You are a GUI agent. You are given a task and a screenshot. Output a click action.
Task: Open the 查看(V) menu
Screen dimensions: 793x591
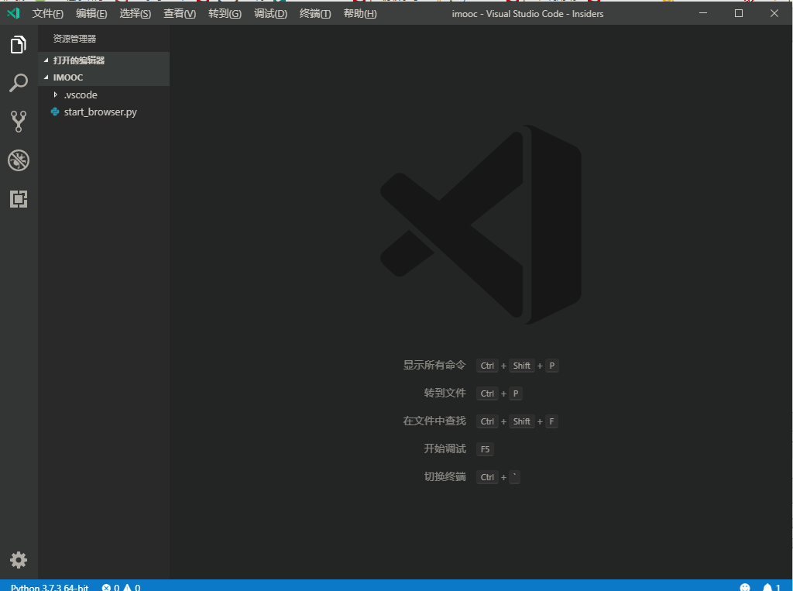(x=180, y=14)
